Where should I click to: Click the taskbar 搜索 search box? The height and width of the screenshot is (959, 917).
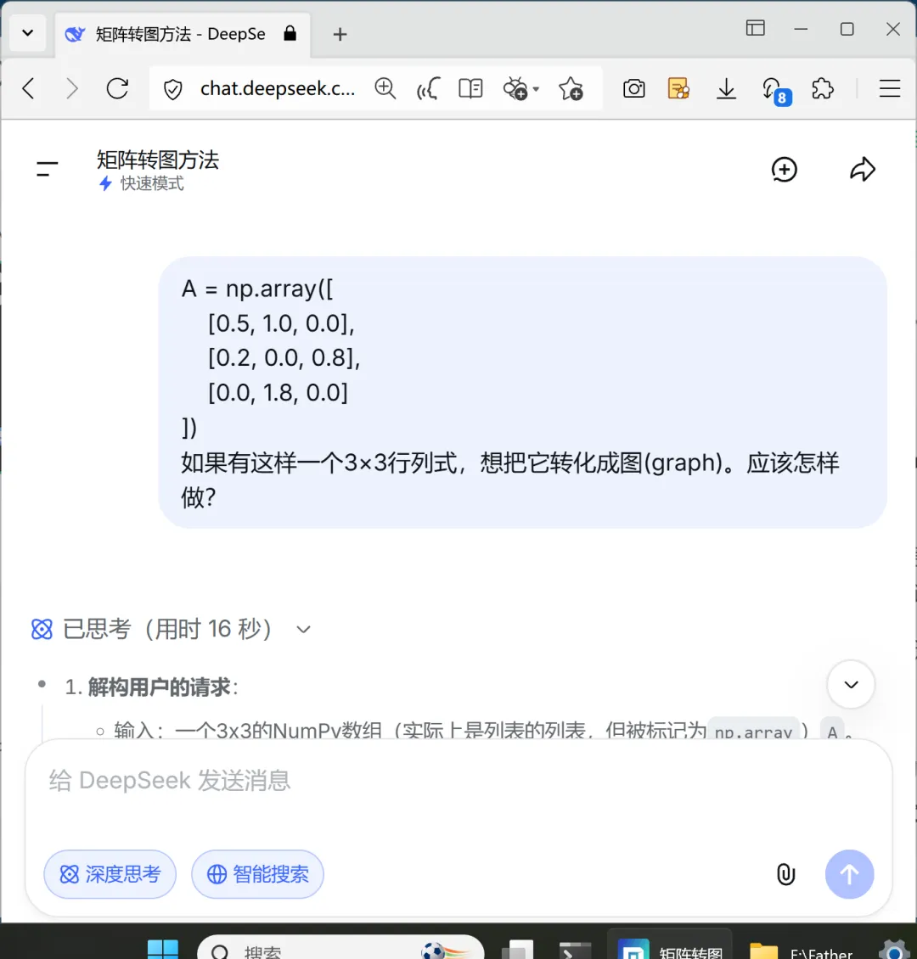click(340, 947)
